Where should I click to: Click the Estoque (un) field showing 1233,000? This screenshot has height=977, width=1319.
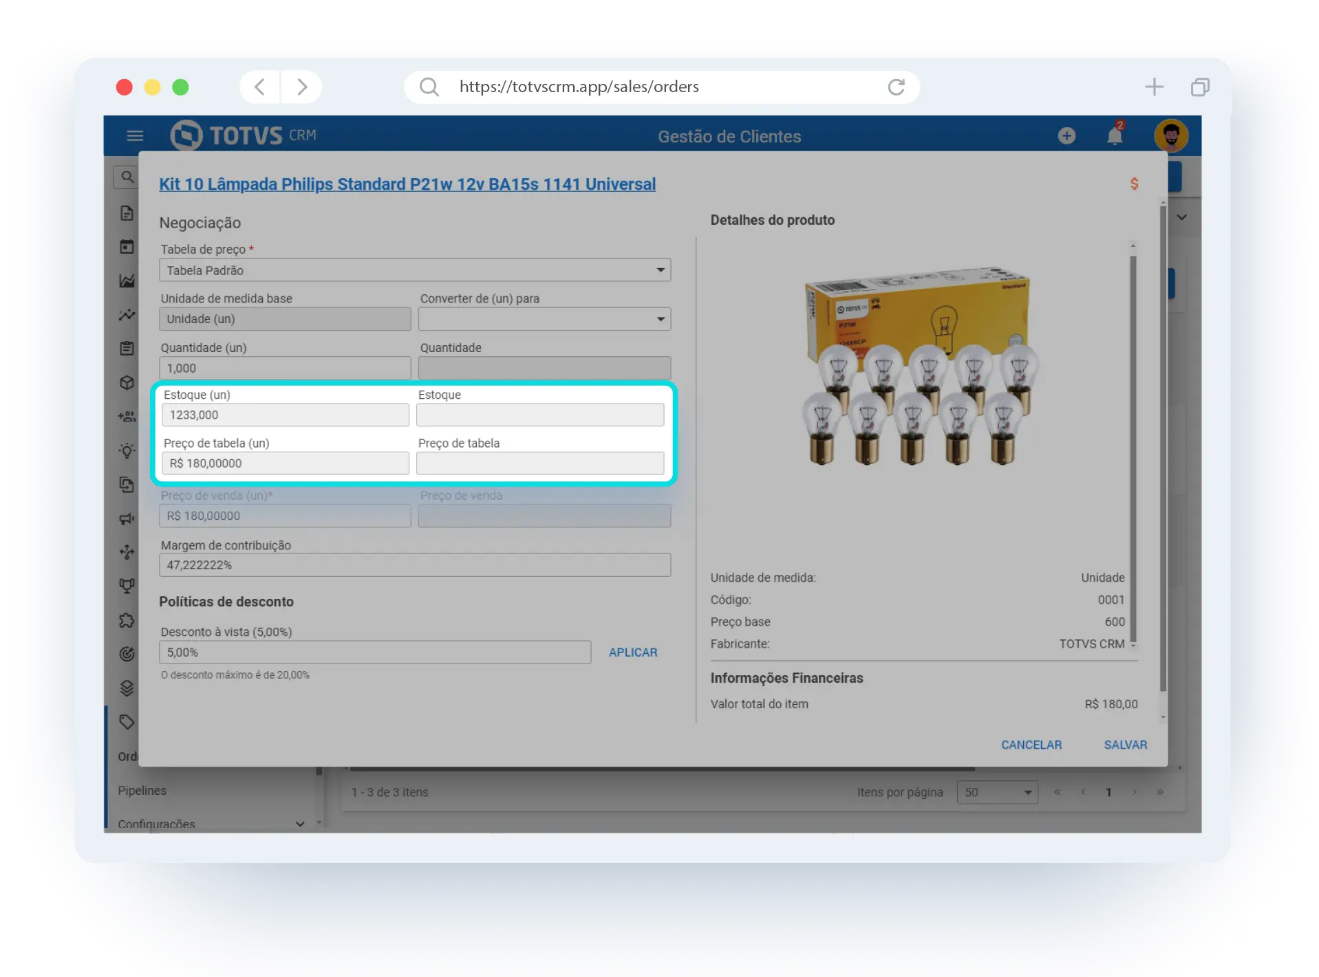coord(285,415)
